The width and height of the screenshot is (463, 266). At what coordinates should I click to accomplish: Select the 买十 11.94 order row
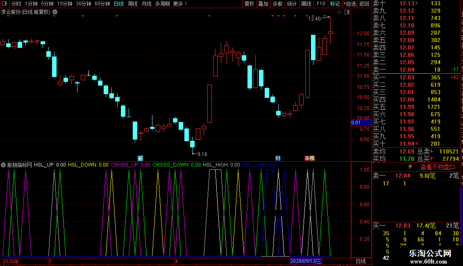point(416,144)
